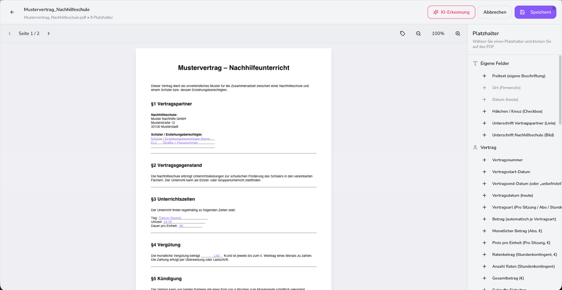This screenshot has height=290, width=562.
Task: Click the tag icon in toolbar
Action: tap(402, 34)
